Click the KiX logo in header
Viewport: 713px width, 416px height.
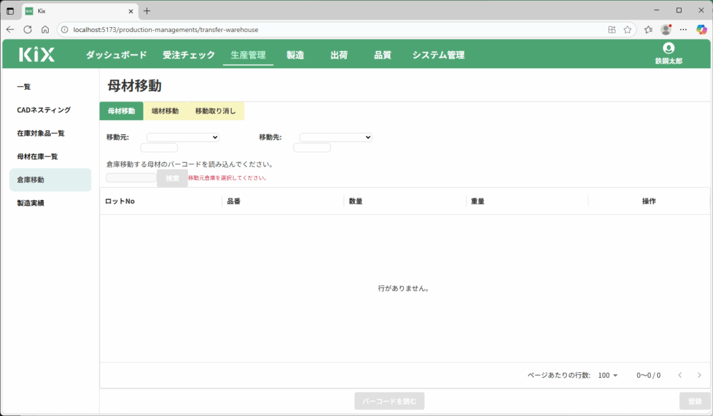point(37,55)
